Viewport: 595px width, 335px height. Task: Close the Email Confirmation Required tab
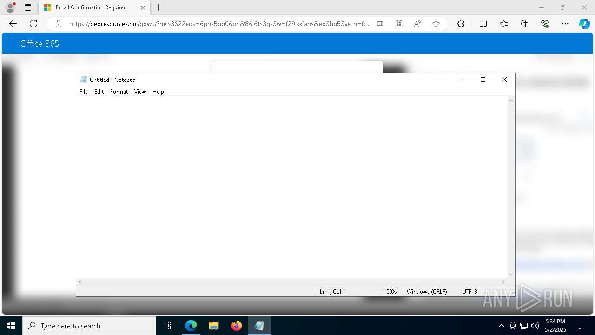click(143, 7)
